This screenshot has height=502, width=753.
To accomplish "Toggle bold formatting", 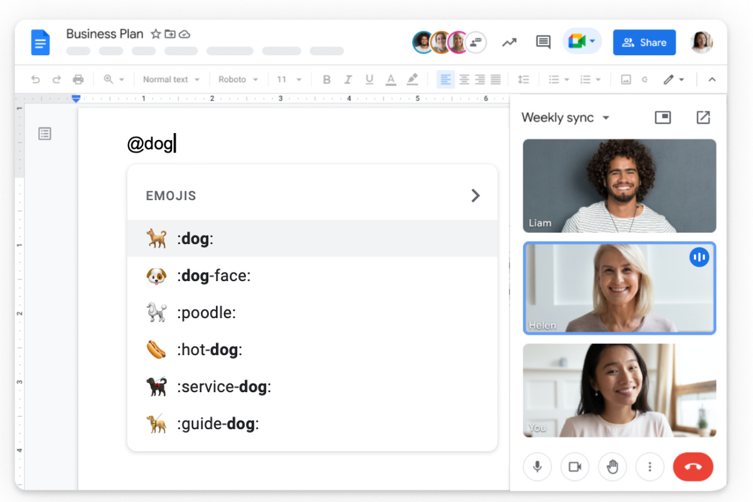I will [326, 80].
